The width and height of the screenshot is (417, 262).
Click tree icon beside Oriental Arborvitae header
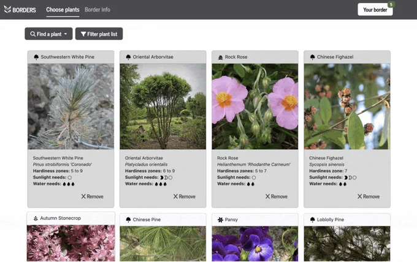coord(128,57)
